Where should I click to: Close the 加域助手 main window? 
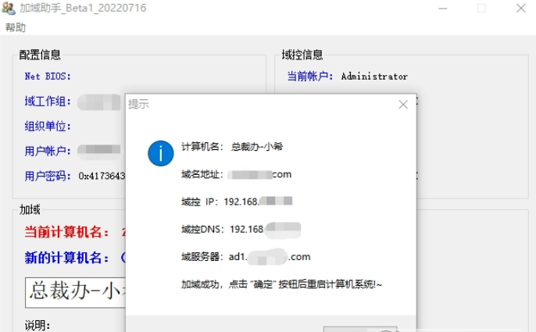(520, 9)
